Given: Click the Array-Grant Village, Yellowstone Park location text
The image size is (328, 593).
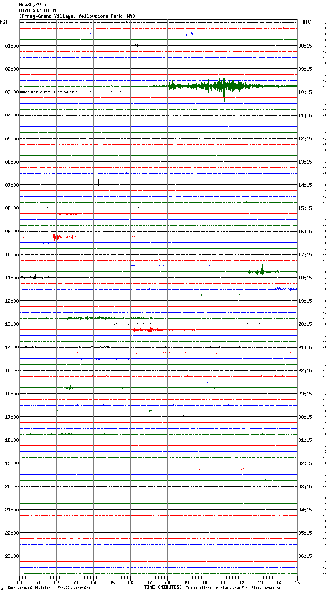Looking at the screenshot, I should point(77,16).
